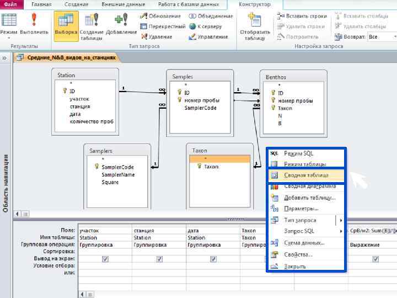Switch to Внешние данные ribbon tab
The image size is (397, 298).
pos(124,4)
